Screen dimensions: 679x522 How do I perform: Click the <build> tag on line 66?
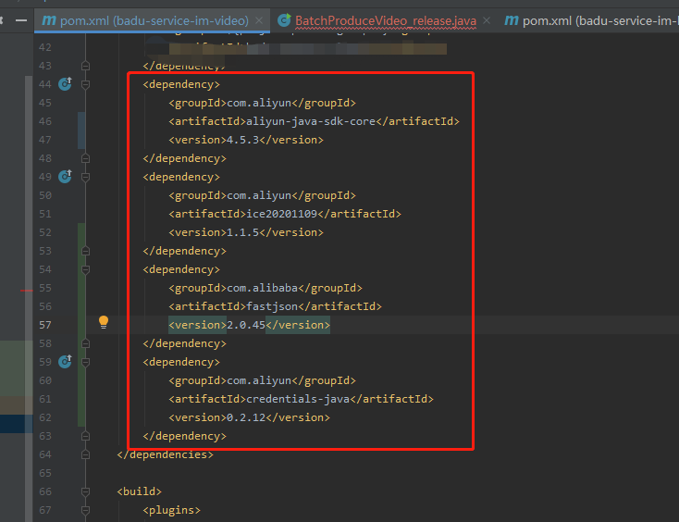(x=139, y=491)
